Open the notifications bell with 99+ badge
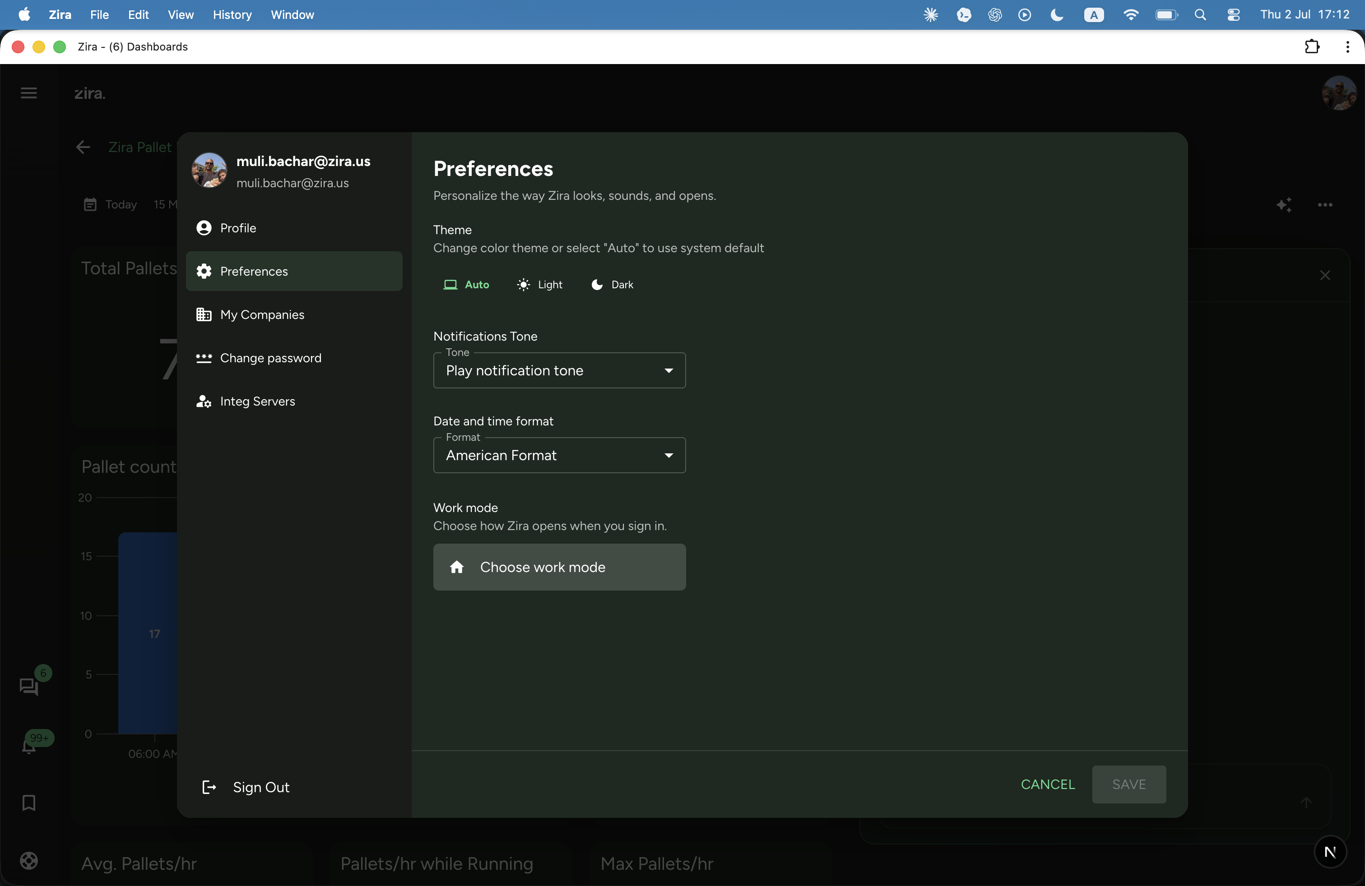 (29, 746)
